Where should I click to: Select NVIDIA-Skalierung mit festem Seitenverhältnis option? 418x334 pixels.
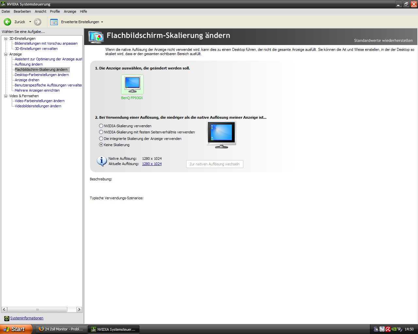(x=101, y=132)
